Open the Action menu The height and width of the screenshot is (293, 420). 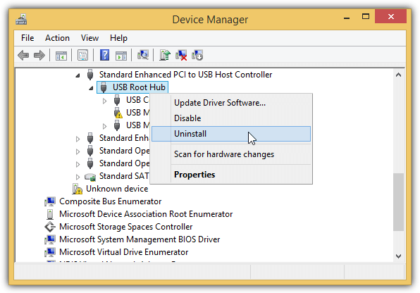click(x=57, y=38)
